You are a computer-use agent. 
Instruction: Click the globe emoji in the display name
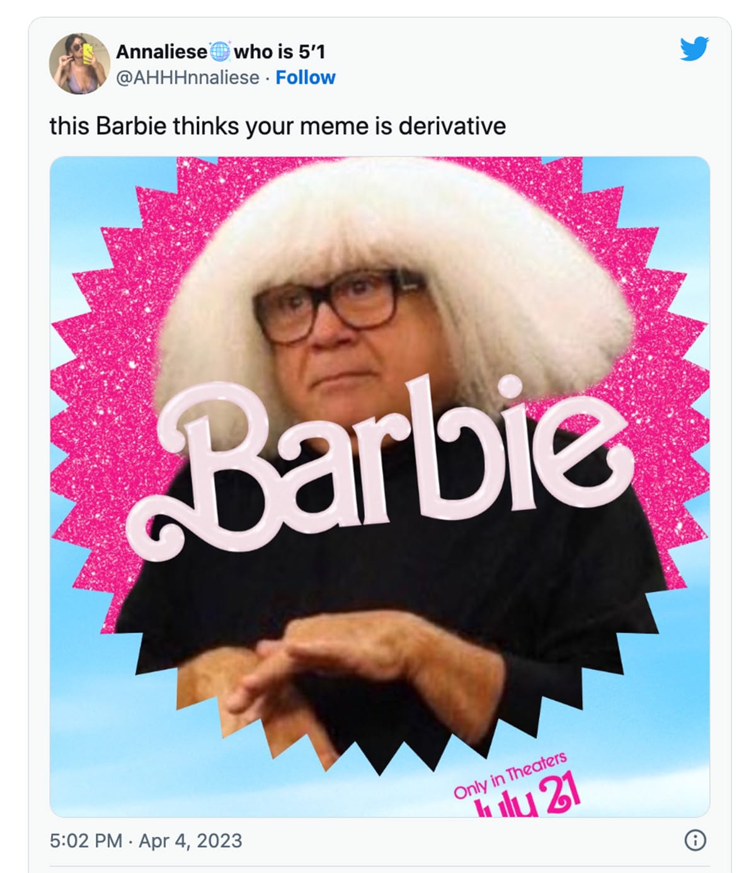[220, 51]
